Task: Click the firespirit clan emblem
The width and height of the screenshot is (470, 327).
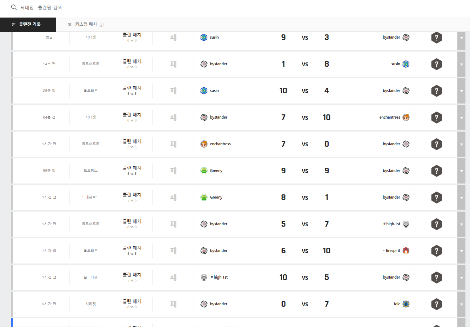Action: [x=406, y=251]
